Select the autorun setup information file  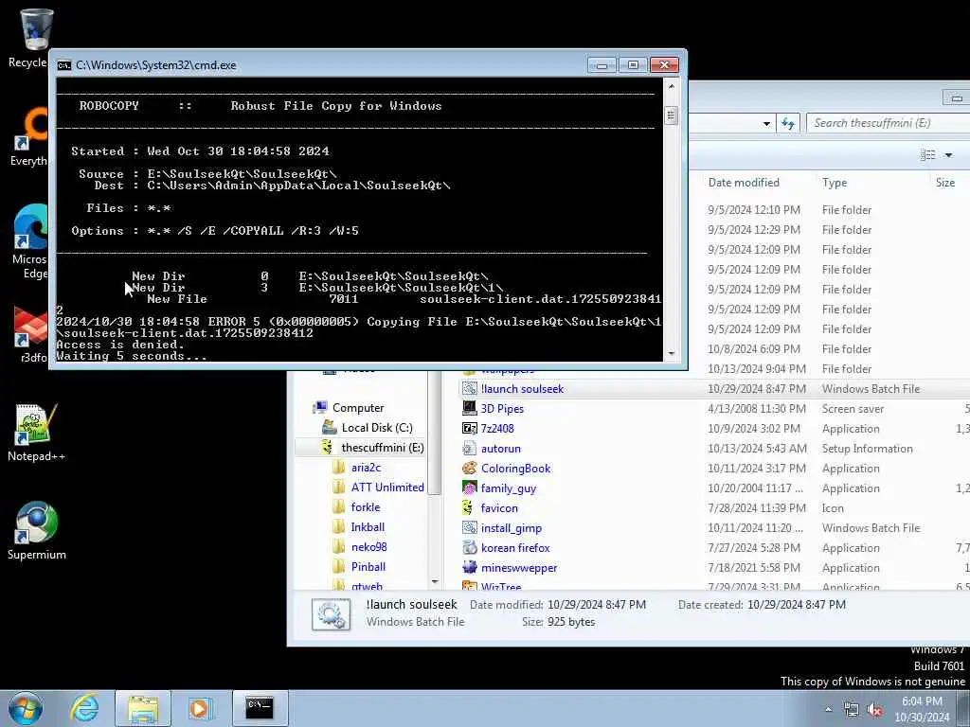(x=500, y=448)
